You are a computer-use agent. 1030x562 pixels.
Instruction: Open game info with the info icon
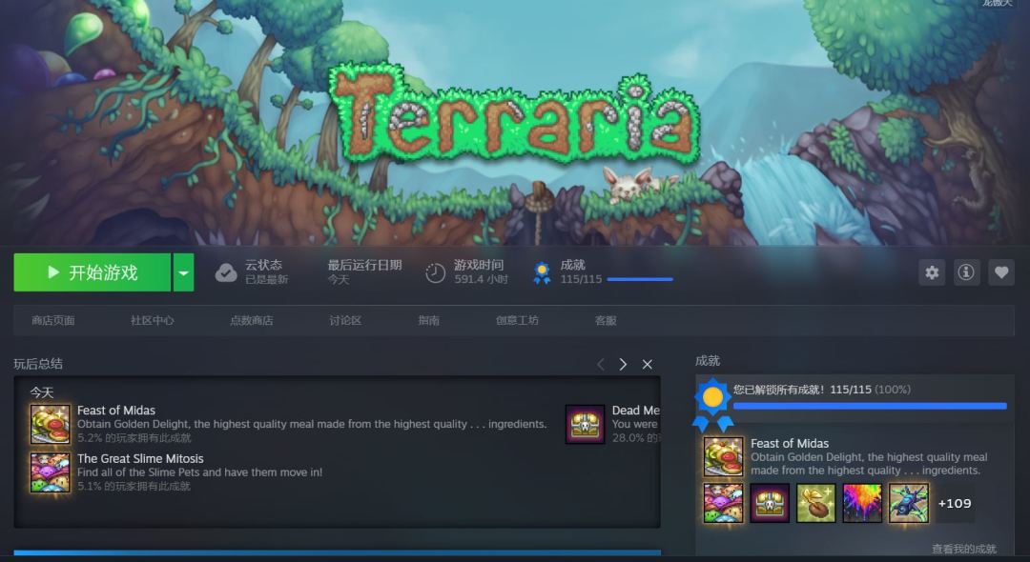(965, 272)
